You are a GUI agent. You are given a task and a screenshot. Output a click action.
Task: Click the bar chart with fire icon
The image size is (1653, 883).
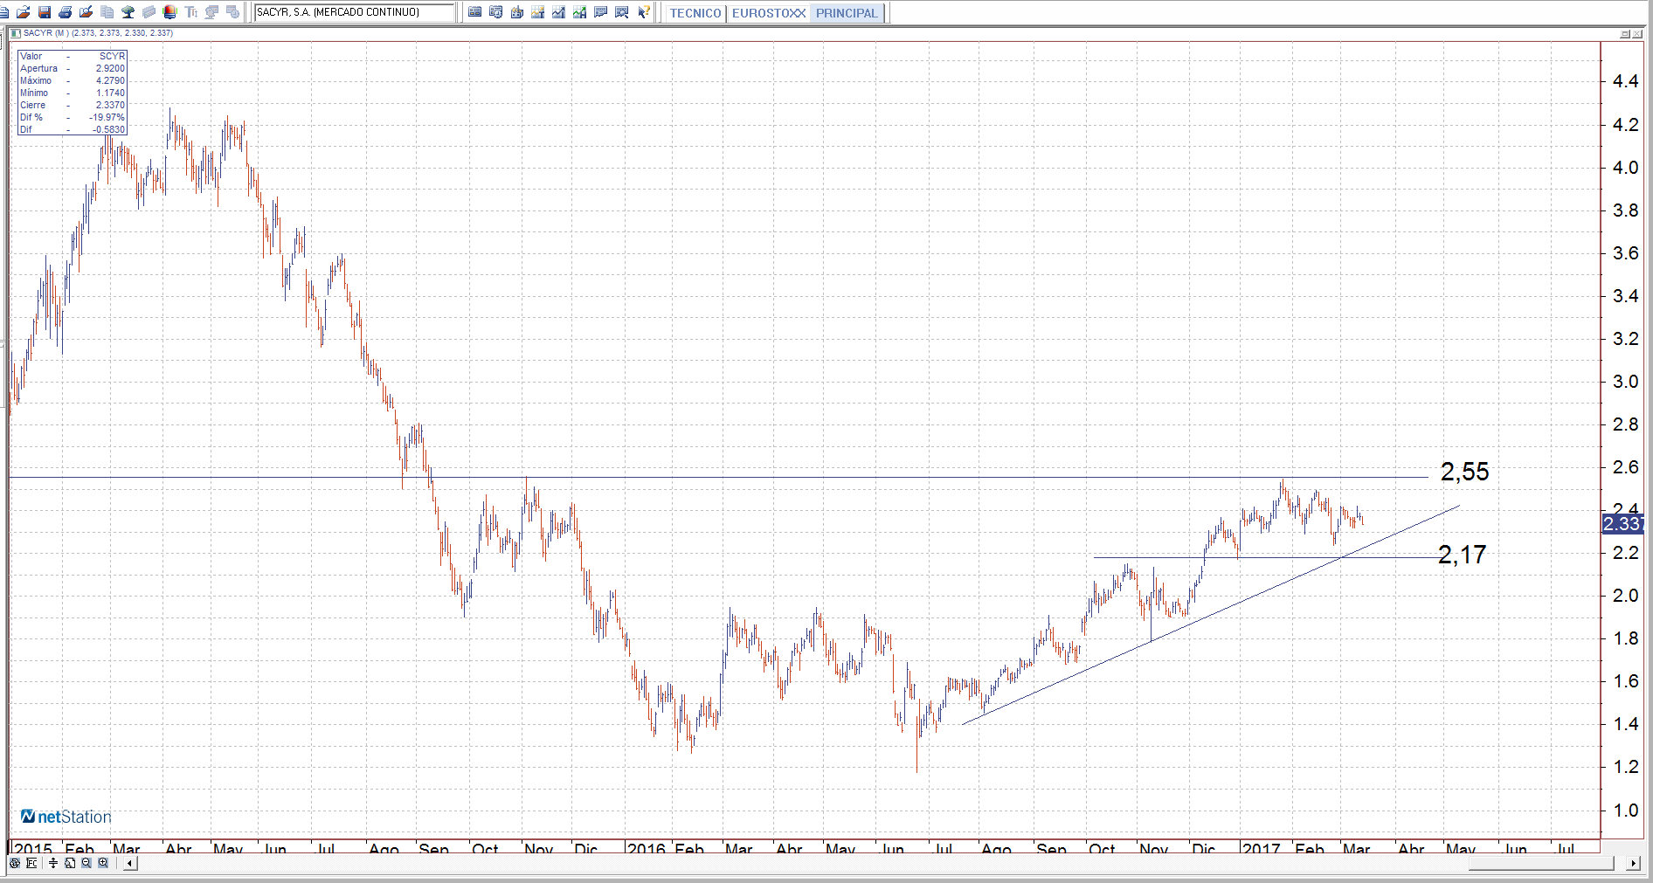516,12
